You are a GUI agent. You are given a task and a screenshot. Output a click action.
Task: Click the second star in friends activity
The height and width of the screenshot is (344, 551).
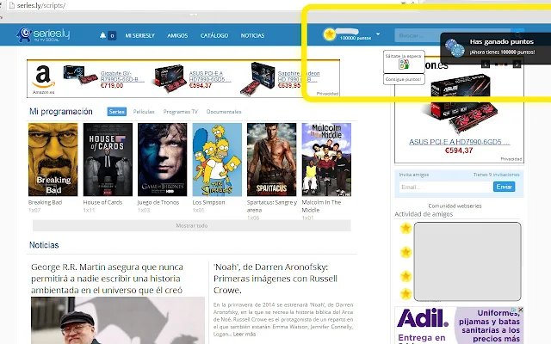[406, 252]
